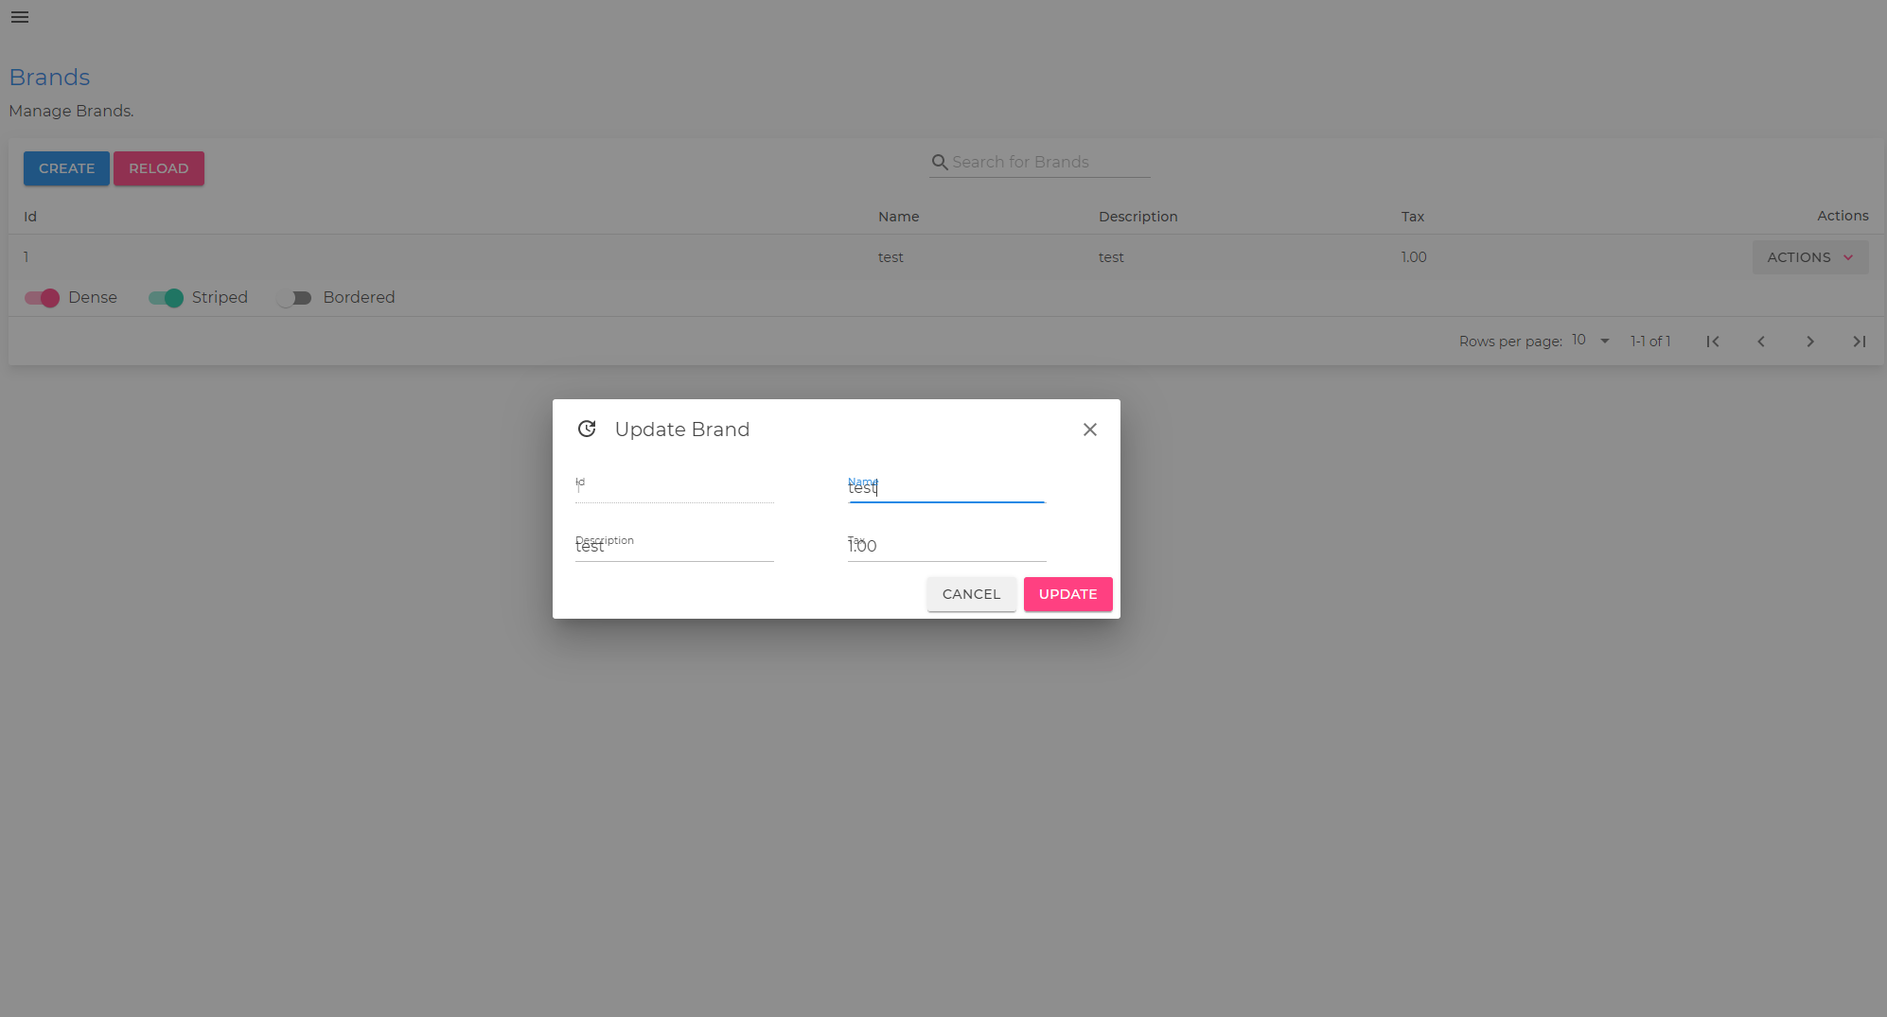Viewport: 1887px width, 1017px height.
Task: Click the previous page chevron
Action: (x=1761, y=341)
